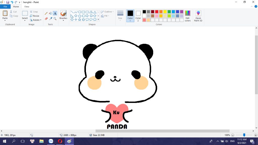Click the Copy button
This screenshot has width=258, height=145.
(14, 16)
